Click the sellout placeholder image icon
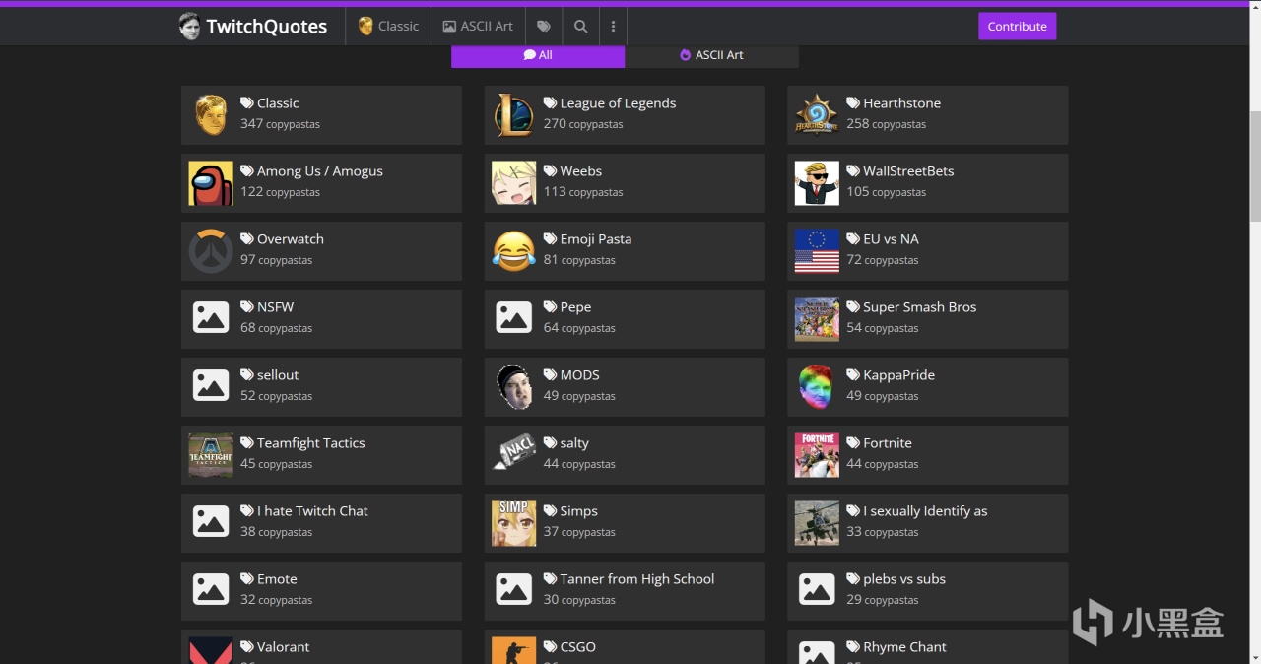Screen dimensions: 1261x664 pos(211,385)
